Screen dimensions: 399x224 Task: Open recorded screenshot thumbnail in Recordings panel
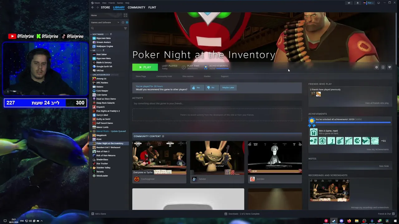point(329,190)
